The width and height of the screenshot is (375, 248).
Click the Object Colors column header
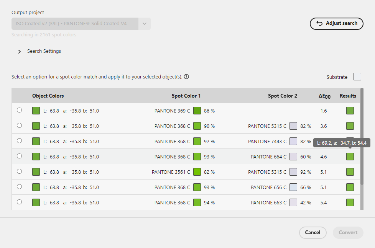[x=48, y=96]
